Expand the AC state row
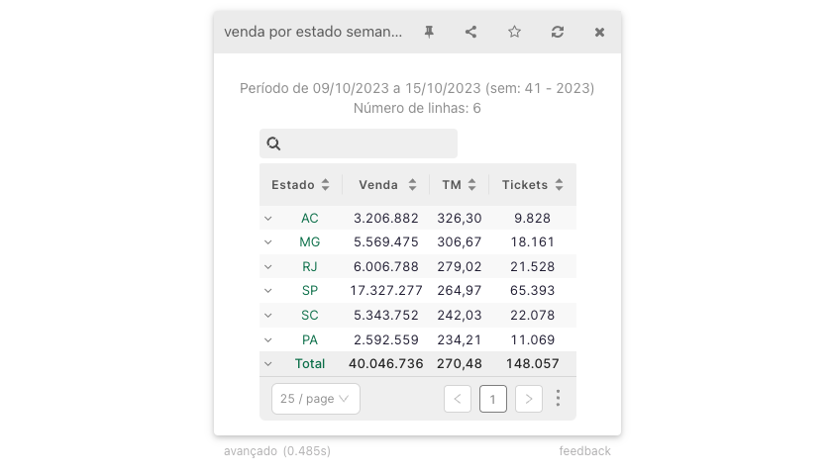This screenshot has width=832, height=475. 267,218
